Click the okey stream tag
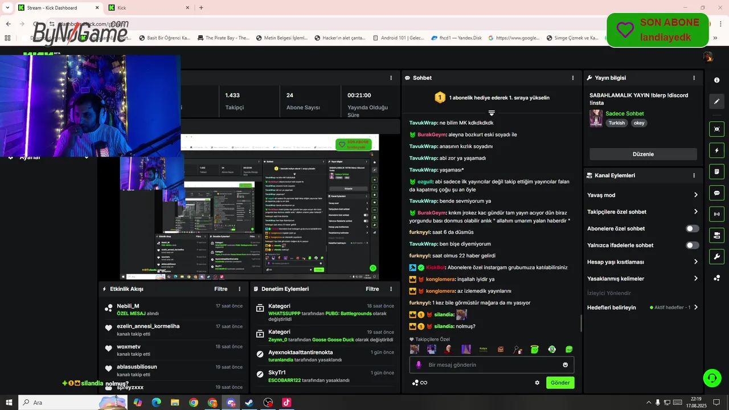 (639, 123)
